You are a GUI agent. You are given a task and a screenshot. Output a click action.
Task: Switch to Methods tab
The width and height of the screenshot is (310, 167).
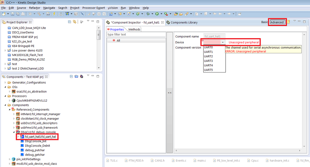[x=134, y=29]
